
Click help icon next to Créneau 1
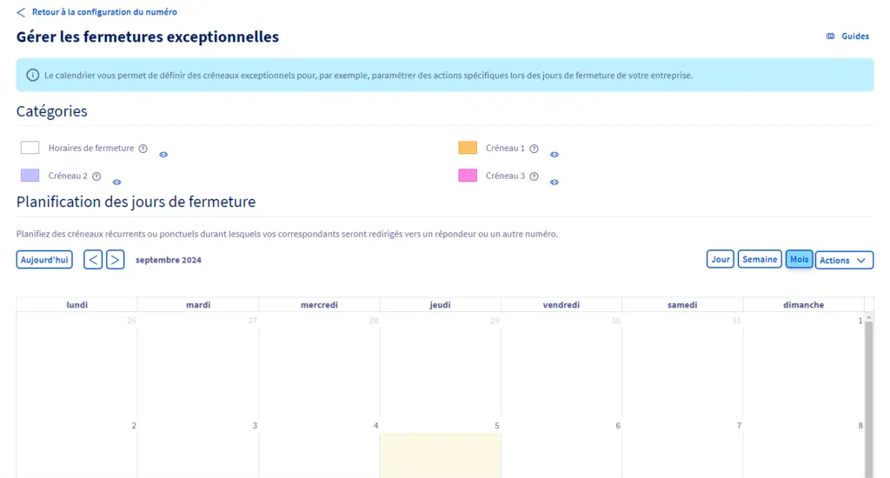[x=534, y=149]
